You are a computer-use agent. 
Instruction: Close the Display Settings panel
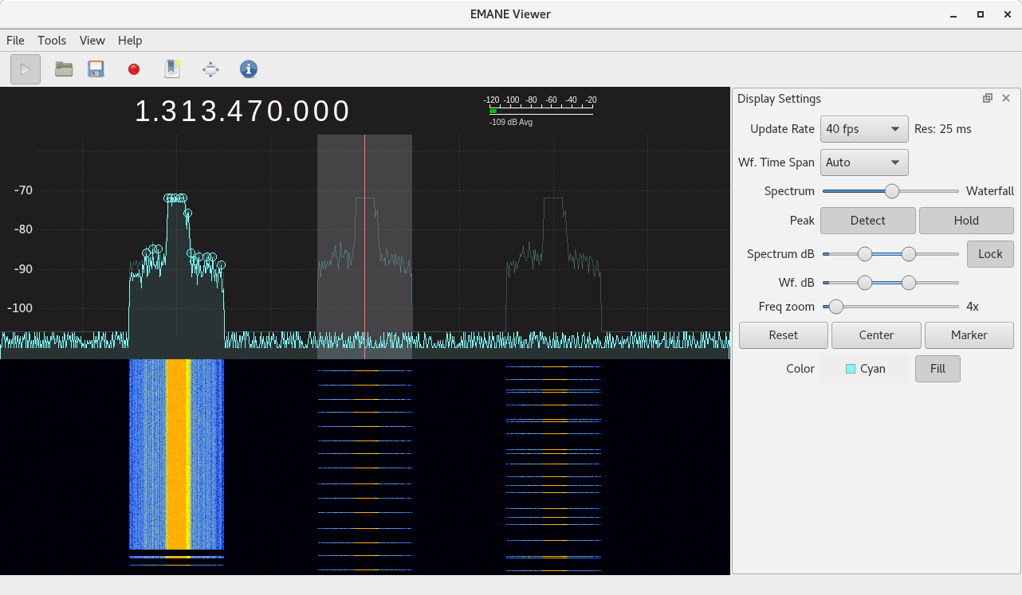tap(1006, 98)
